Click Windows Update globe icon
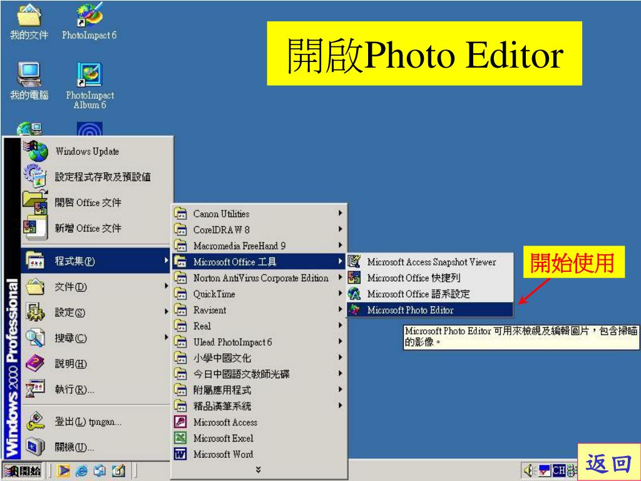Image resolution: width=641 pixels, height=481 pixels. pos(36,151)
